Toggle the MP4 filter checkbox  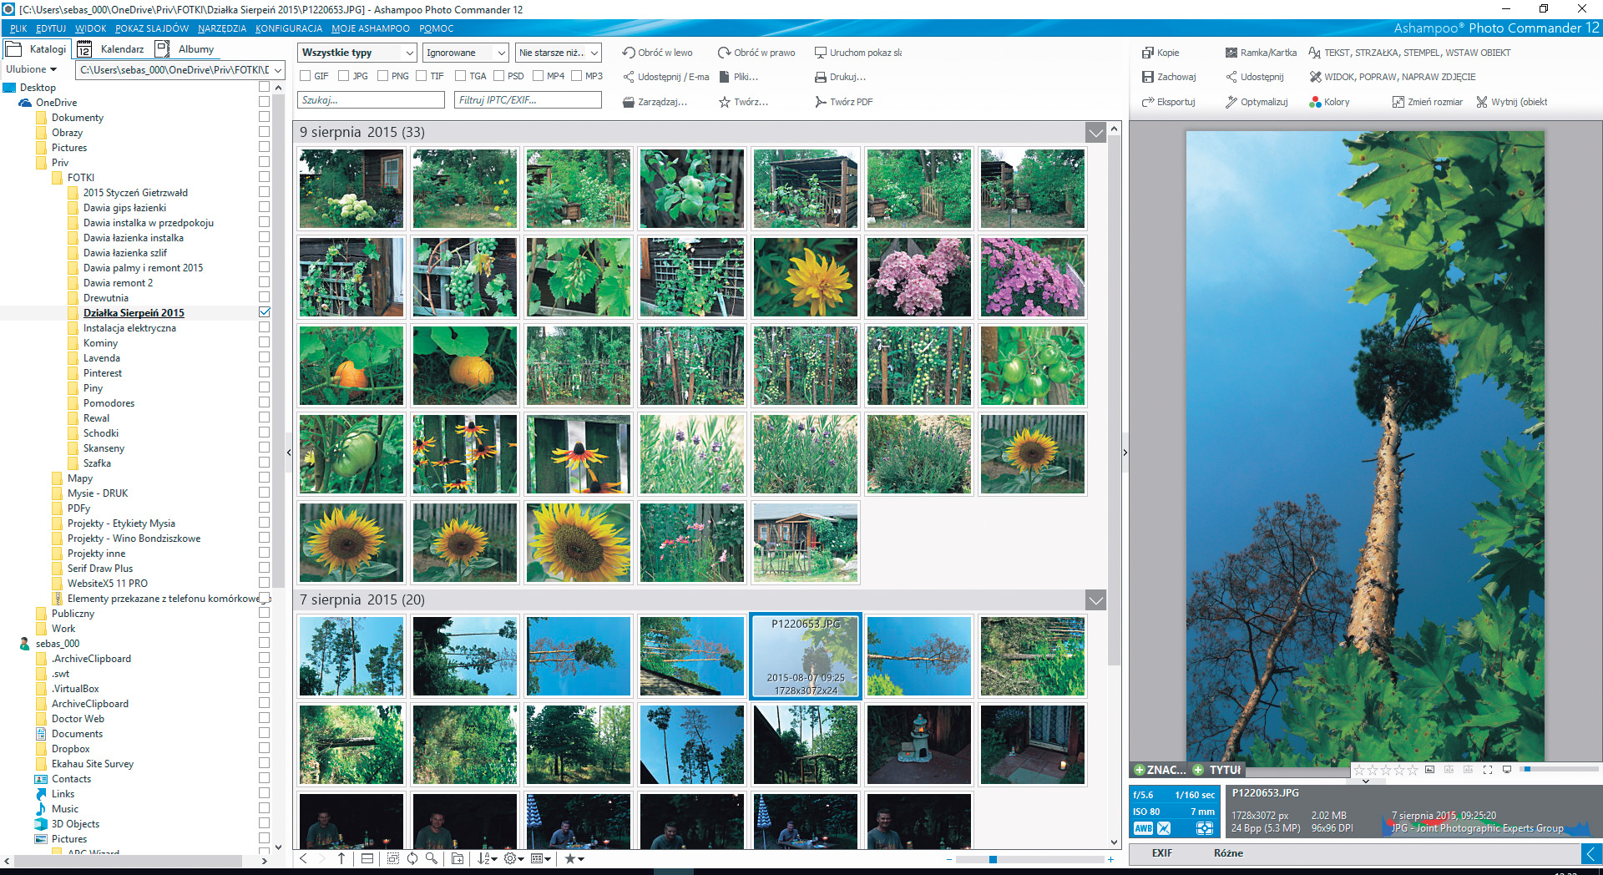(539, 76)
